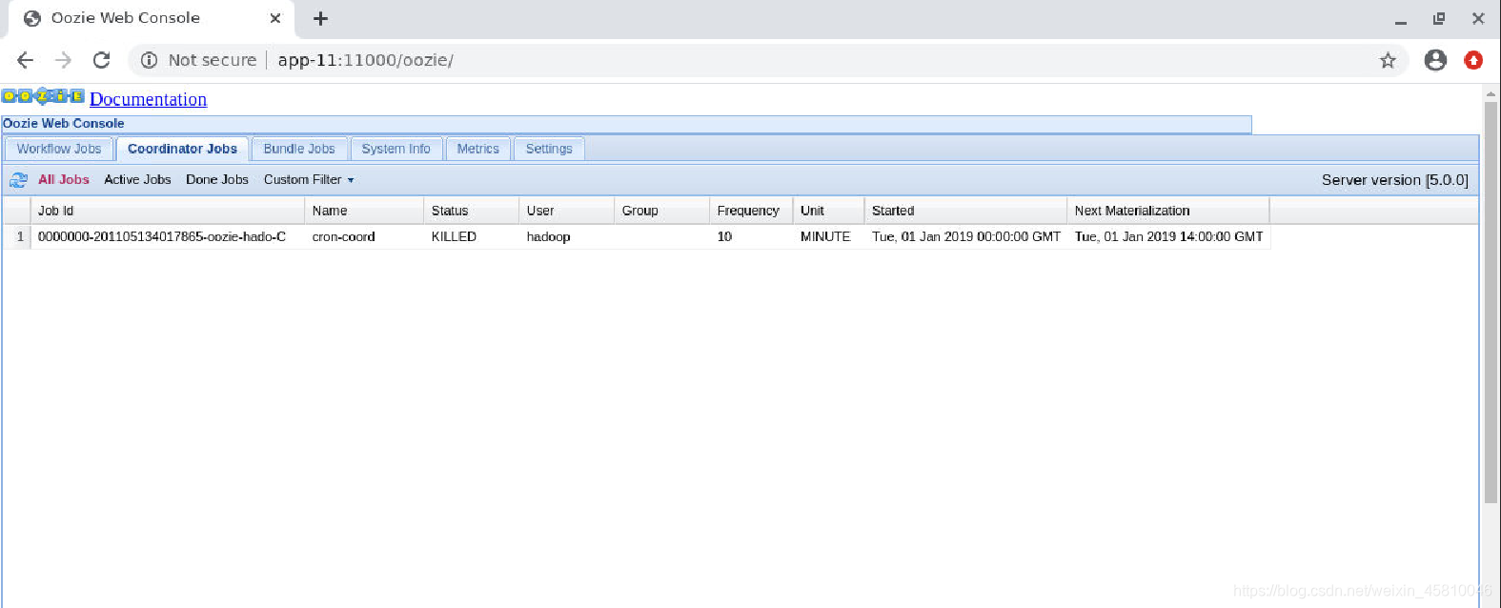Click the vertical page scrollbar
The height and width of the screenshot is (608, 1501).
click(x=1491, y=301)
